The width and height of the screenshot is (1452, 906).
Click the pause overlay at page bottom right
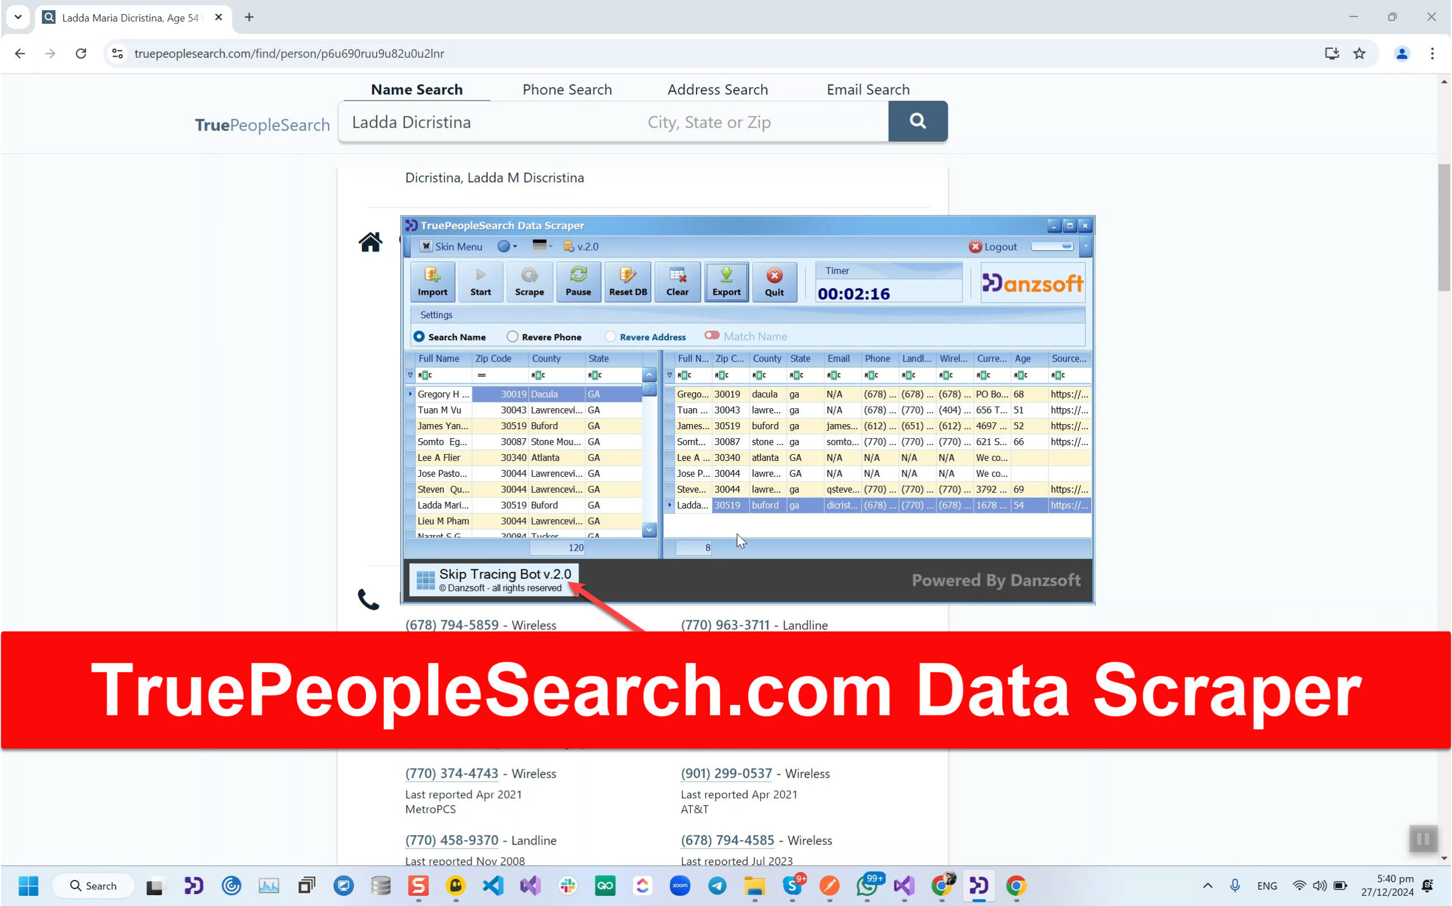click(1423, 839)
